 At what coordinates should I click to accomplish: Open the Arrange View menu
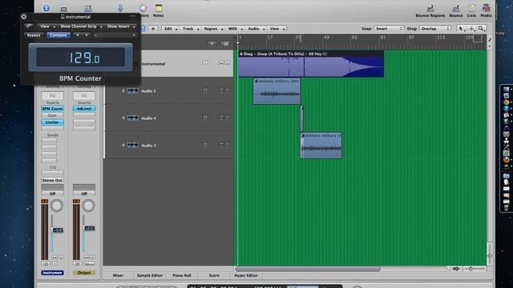(x=277, y=29)
